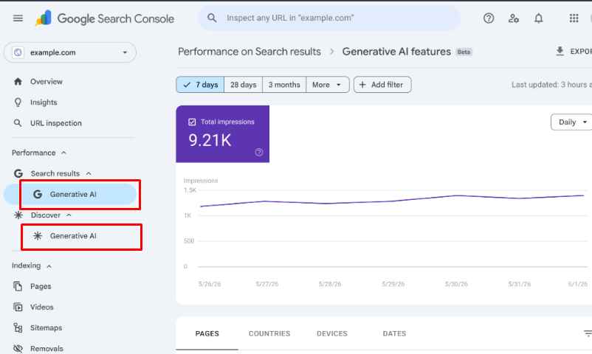Switch to the DATES tab

pos(394,333)
